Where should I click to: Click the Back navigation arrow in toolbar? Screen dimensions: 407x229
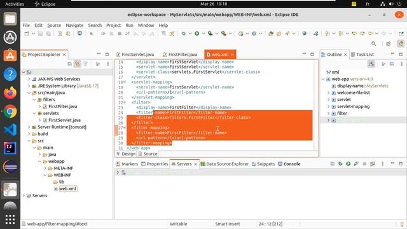[370, 34]
